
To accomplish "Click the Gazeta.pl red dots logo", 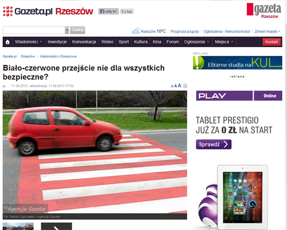I will coord(7,11).
